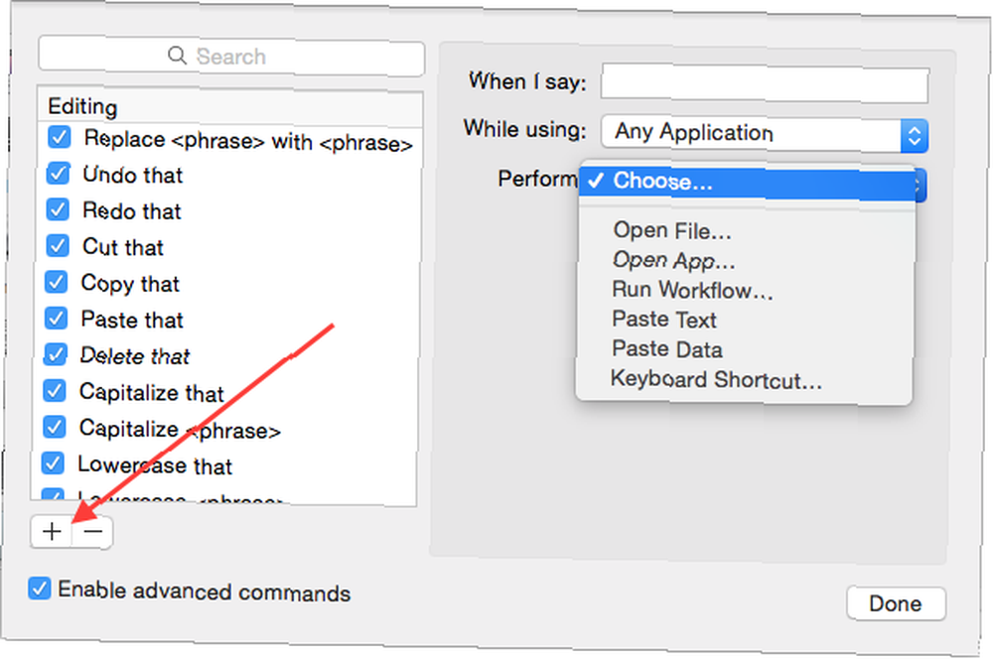Click into the Search commands field

click(x=231, y=57)
